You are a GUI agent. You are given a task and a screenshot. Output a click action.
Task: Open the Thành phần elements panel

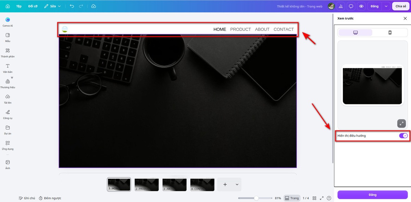click(x=8, y=53)
